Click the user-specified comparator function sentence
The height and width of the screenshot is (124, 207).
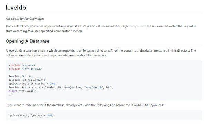(44, 31)
